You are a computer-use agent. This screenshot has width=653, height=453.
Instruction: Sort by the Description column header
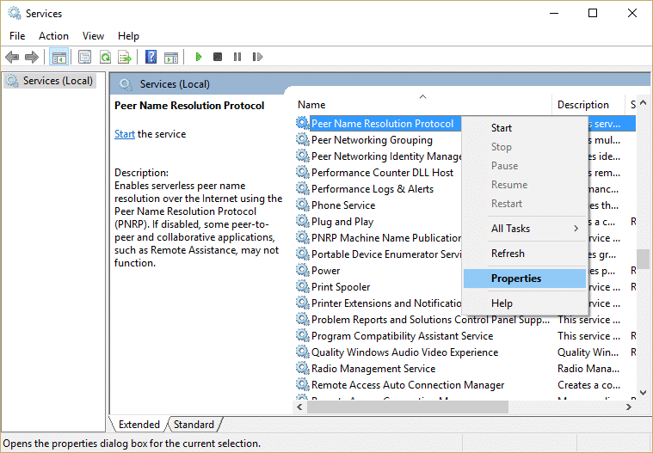(x=588, y=104)
